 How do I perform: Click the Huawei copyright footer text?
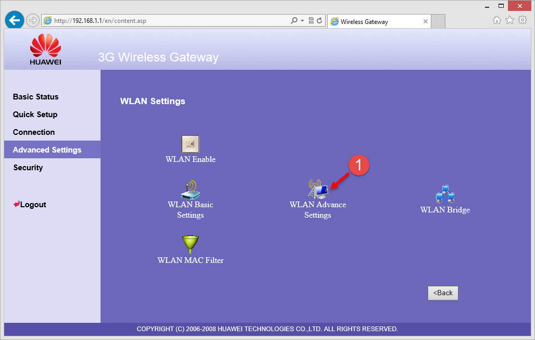[x=267, y=329]
